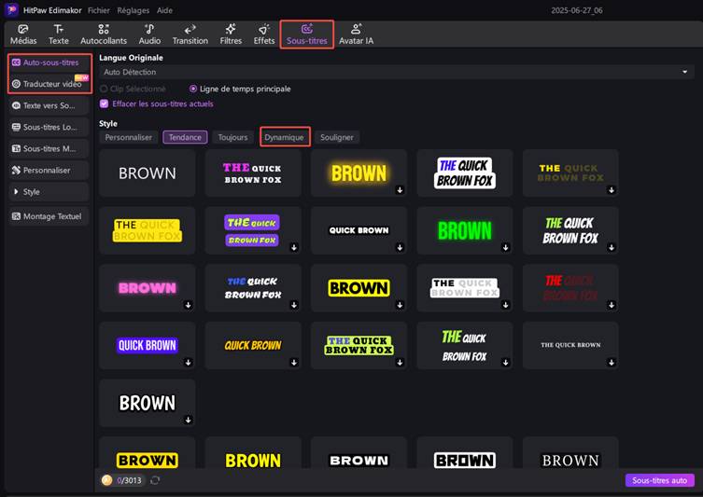Open the Réglages menu
The width and height of the screenshot is (703, 497).
coord(134,10)
